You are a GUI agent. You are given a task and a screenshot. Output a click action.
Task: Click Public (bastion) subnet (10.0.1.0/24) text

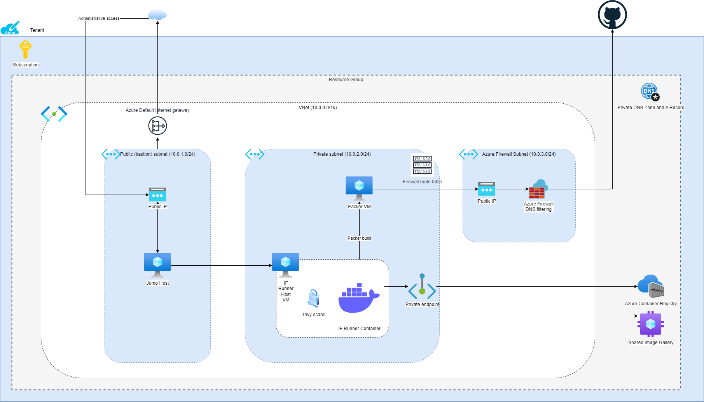(158, 154)
